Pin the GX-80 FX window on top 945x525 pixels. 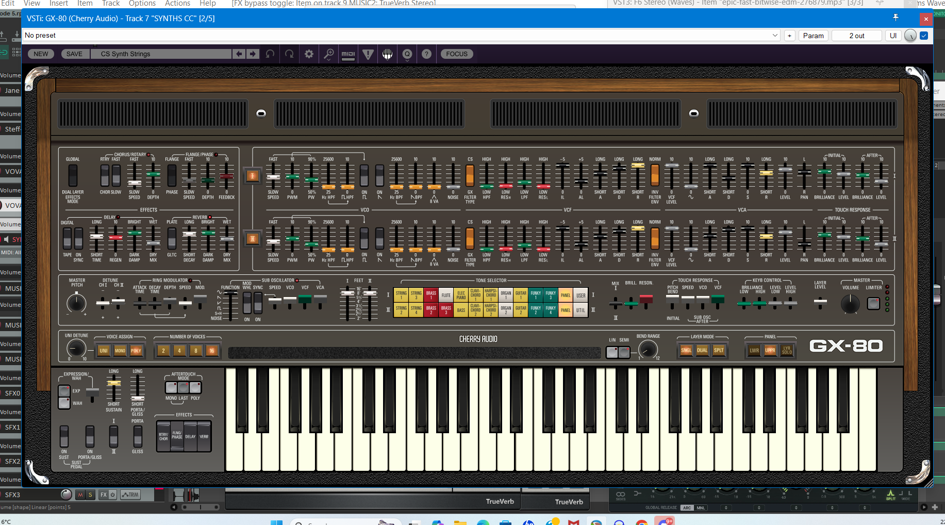896,18
